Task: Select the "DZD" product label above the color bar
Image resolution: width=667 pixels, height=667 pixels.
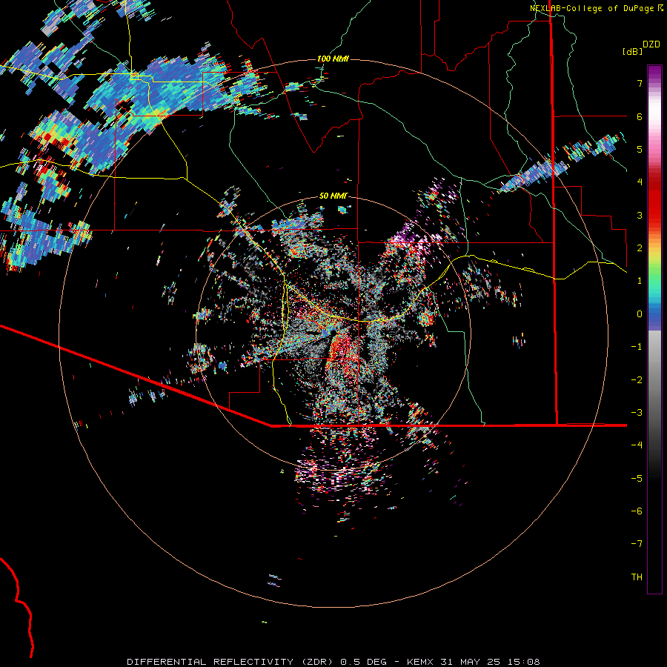Action: [x=651, y=44]
